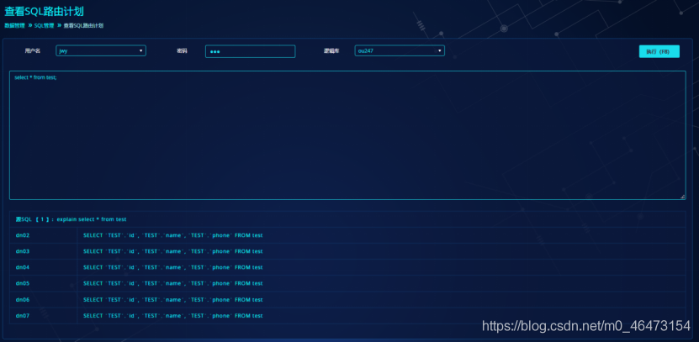The height and width of the screenshot is (342, 699).
Task: Click the 源SQL explain select header row
Action: [x=347, y=219]
